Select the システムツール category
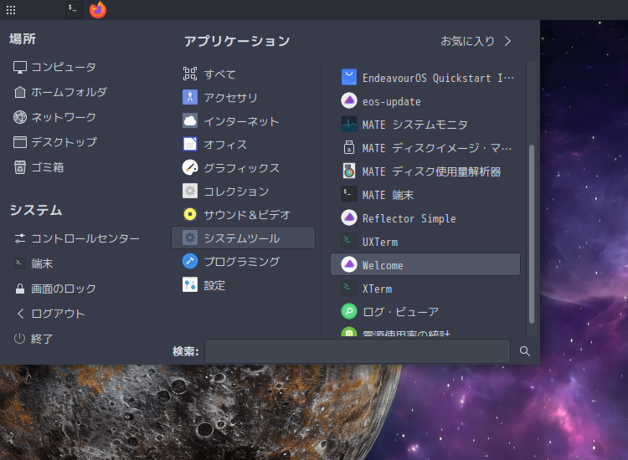The image size is (628, 460). 243,238
